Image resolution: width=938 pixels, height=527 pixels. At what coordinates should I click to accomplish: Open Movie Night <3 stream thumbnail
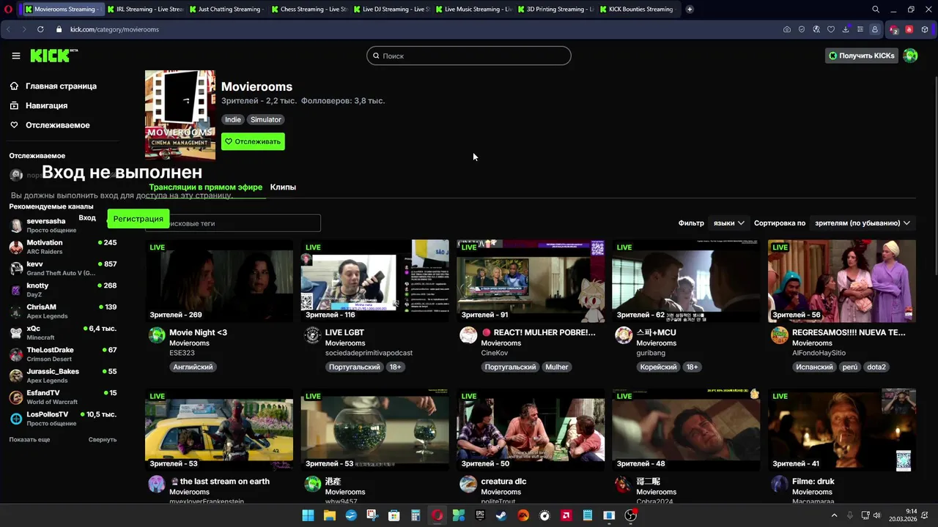(219, 281)
